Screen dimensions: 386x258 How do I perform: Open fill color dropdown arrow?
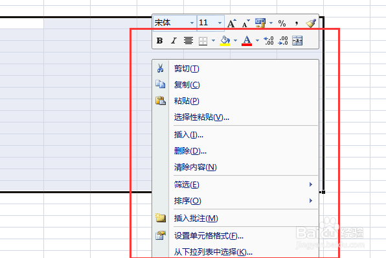coord(235,40)
